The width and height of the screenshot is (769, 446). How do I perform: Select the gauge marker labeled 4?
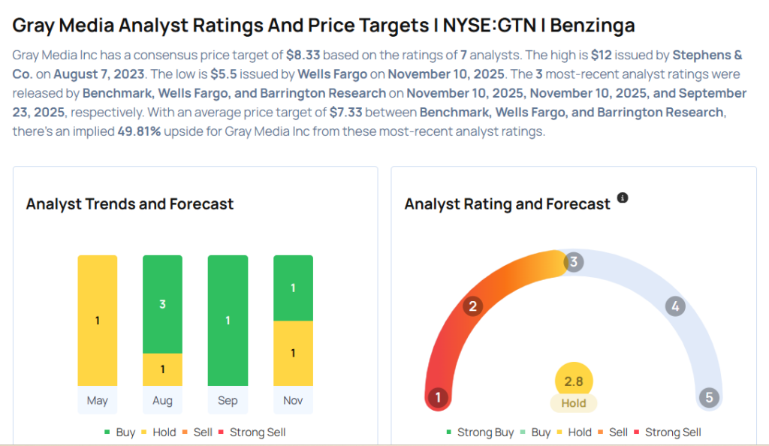click(x=675, y=306)
